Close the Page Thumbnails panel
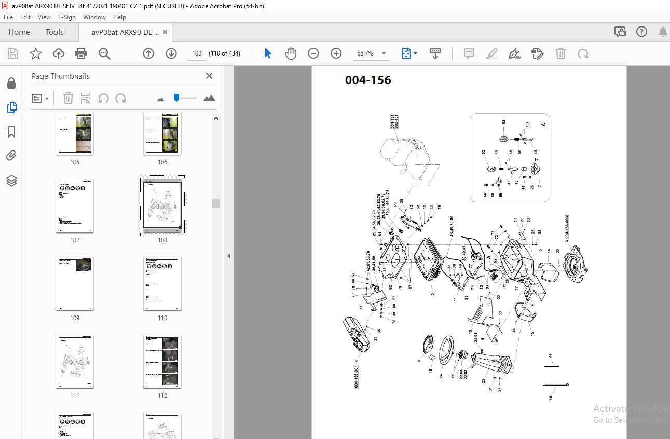Image resolution: width=670 pixels, height=439 pixels. tap(209, 76)
